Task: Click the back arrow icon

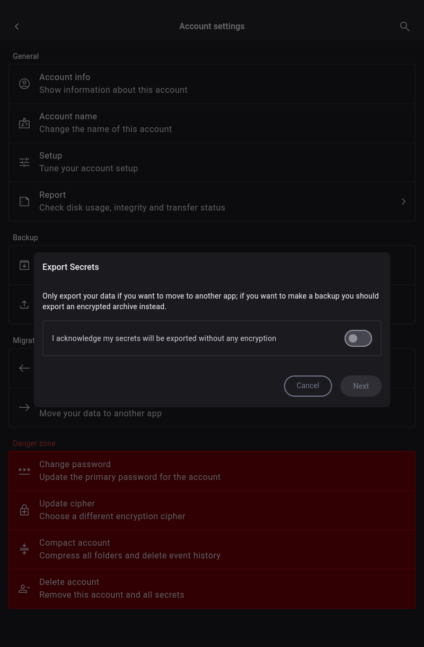Action: click(17, 27)
